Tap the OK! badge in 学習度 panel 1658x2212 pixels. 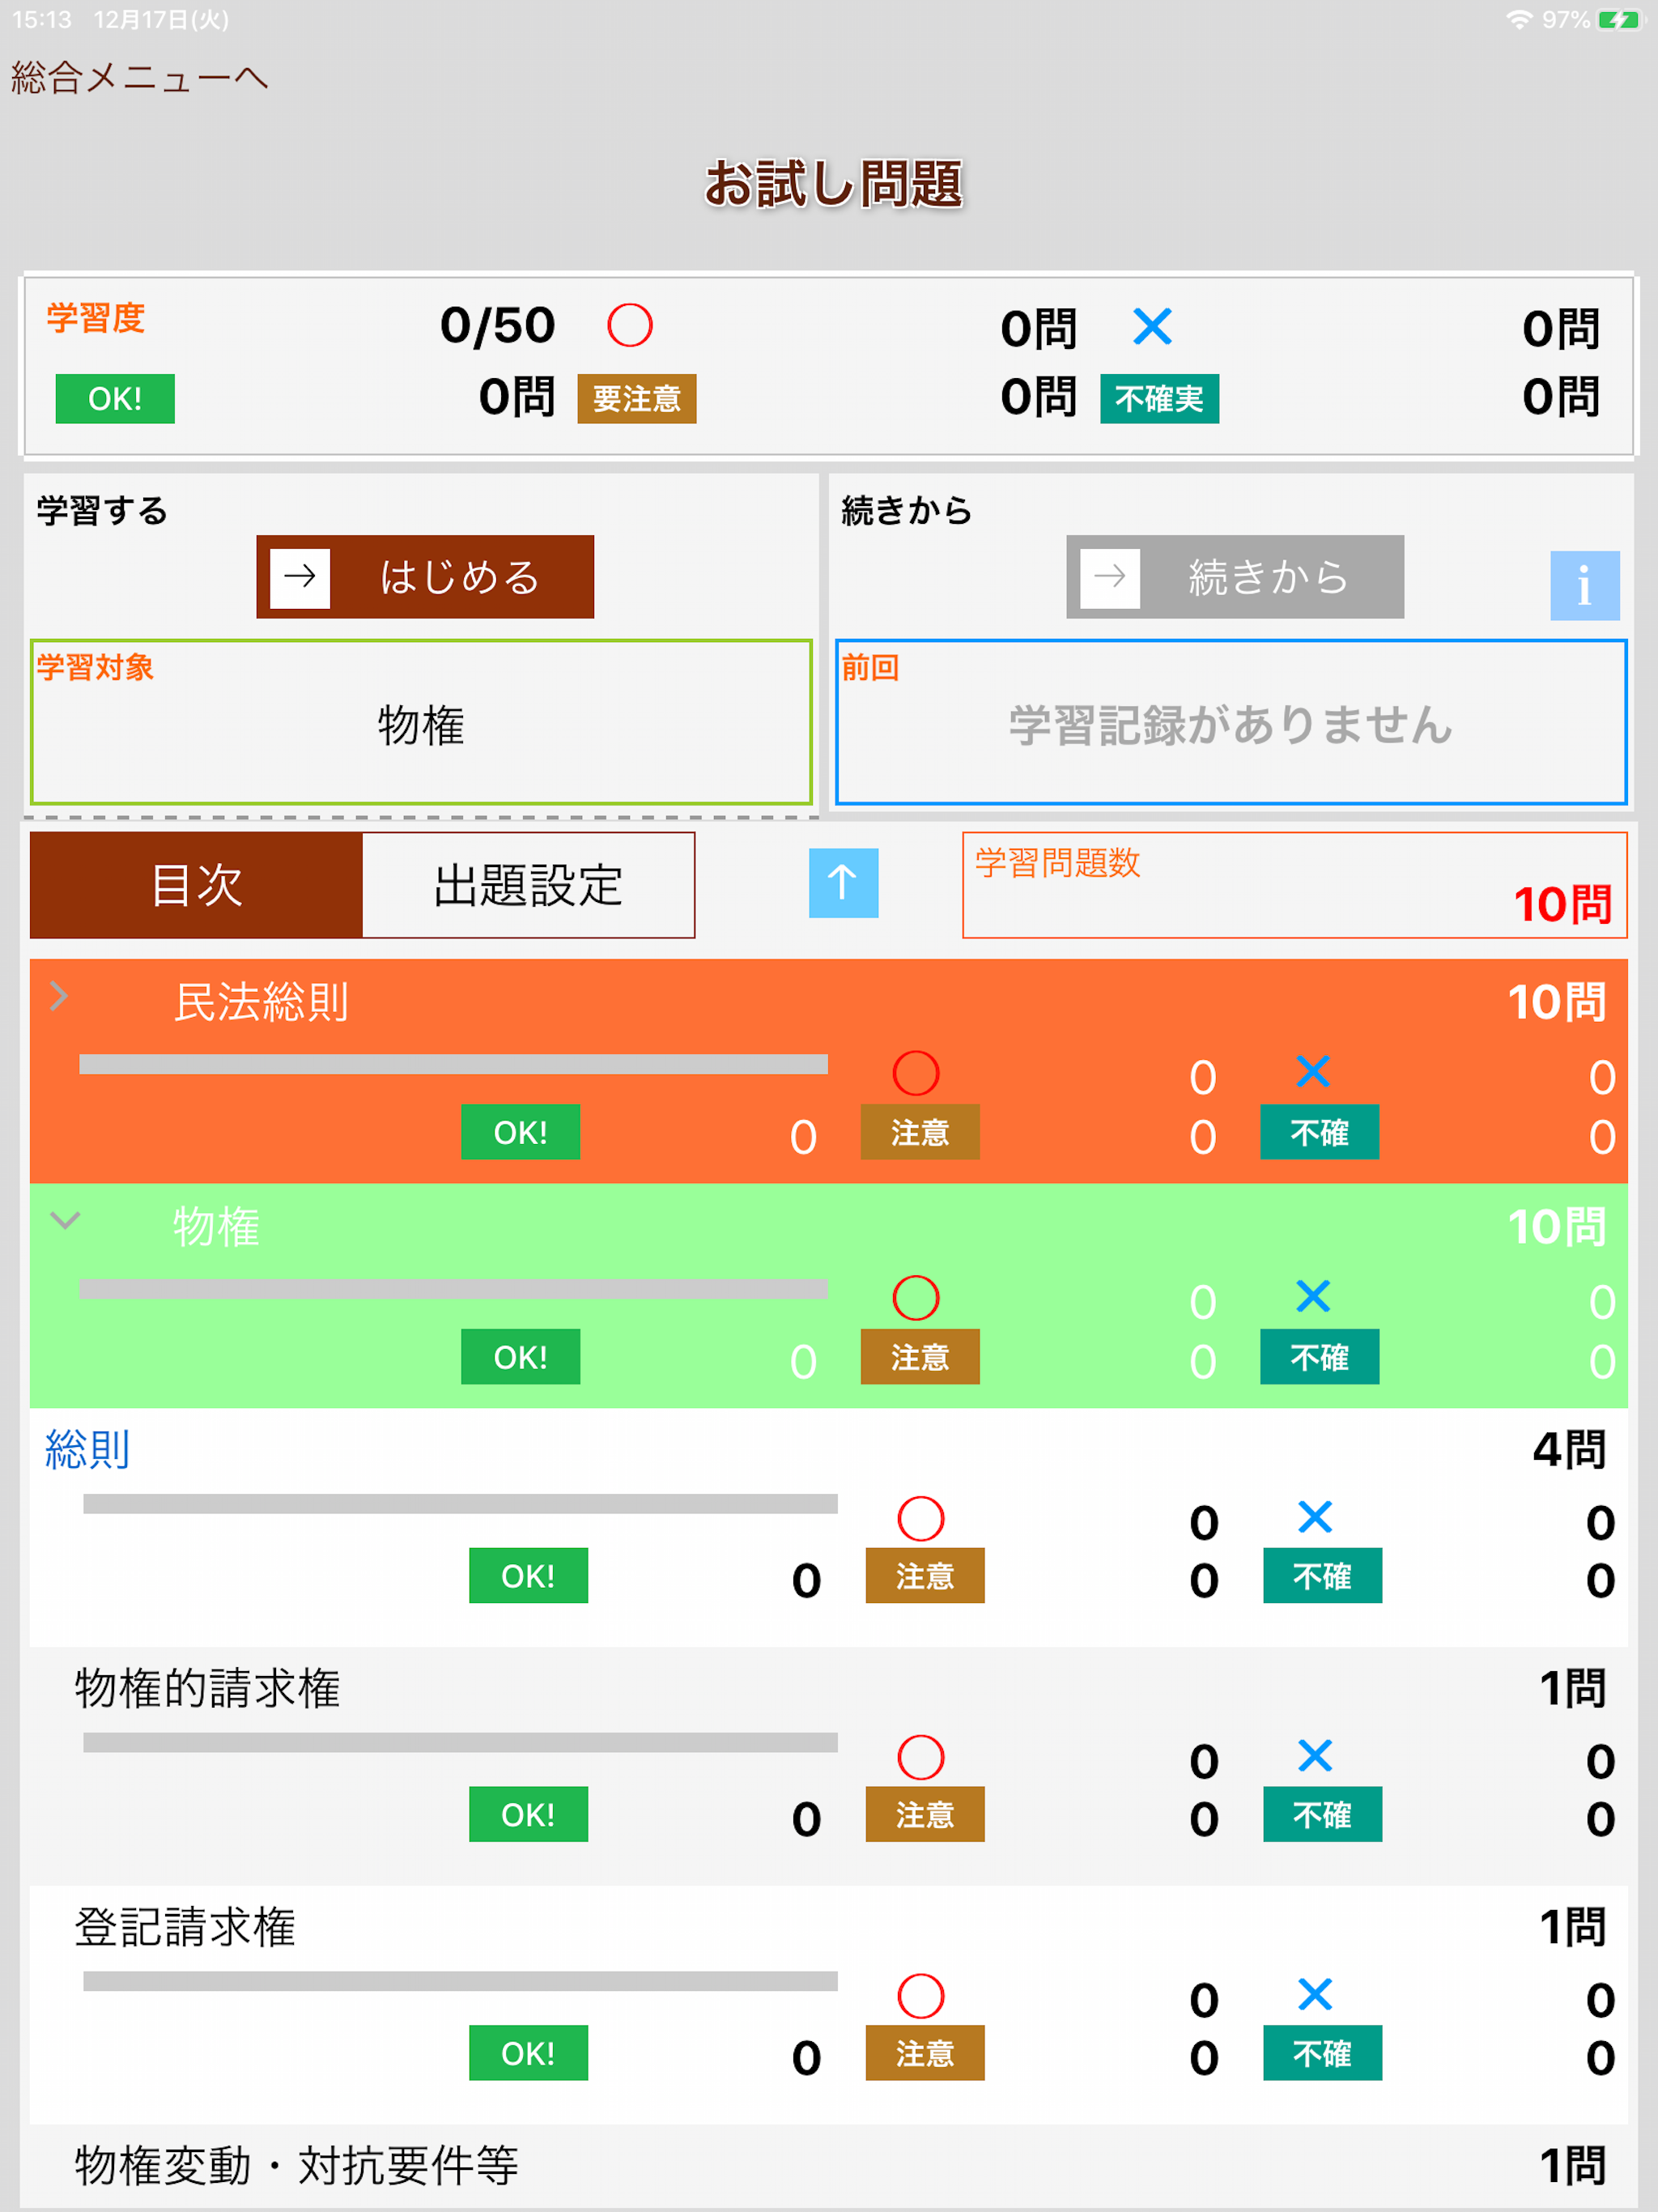(x=115, y=399)
